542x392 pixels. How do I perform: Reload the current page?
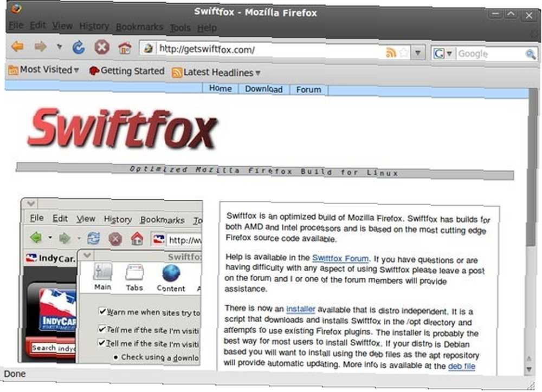79,47
